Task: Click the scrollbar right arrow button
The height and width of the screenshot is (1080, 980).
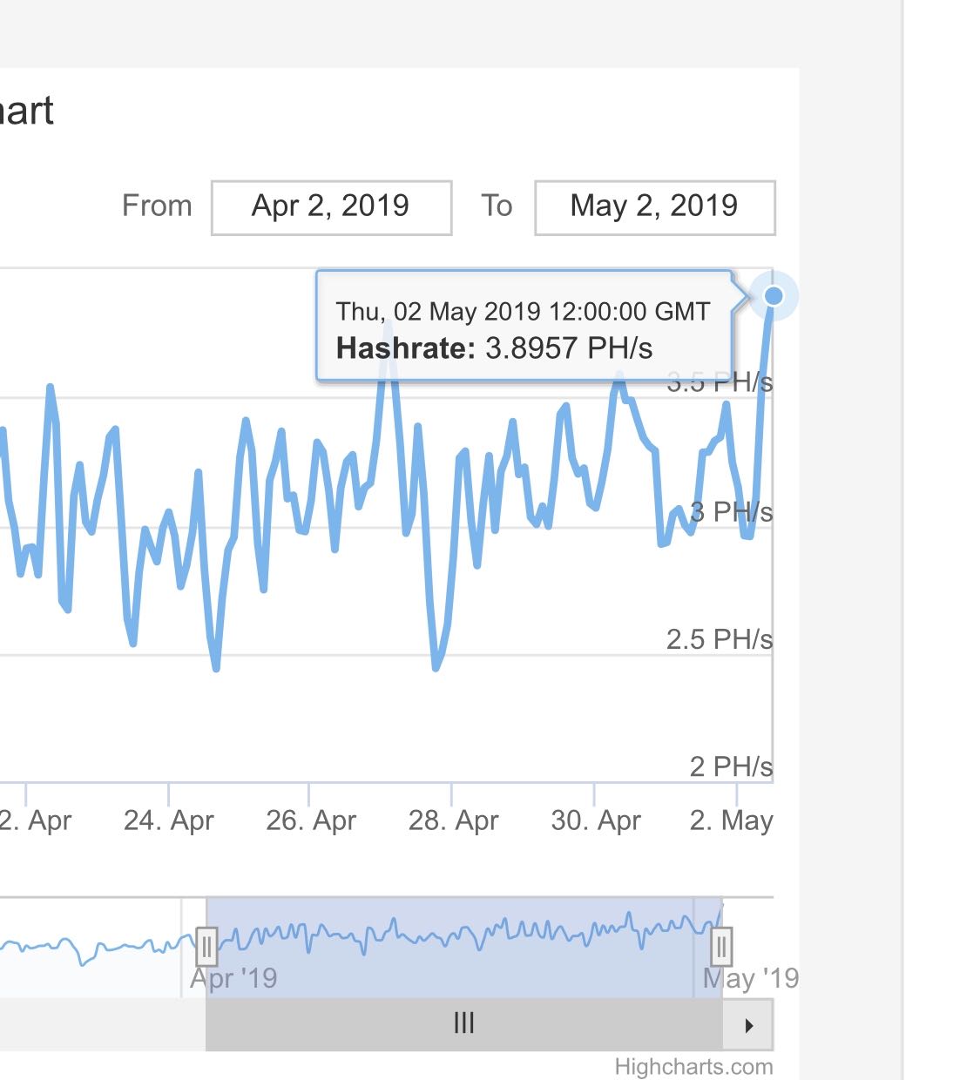Action: [x=750, y=1024]
